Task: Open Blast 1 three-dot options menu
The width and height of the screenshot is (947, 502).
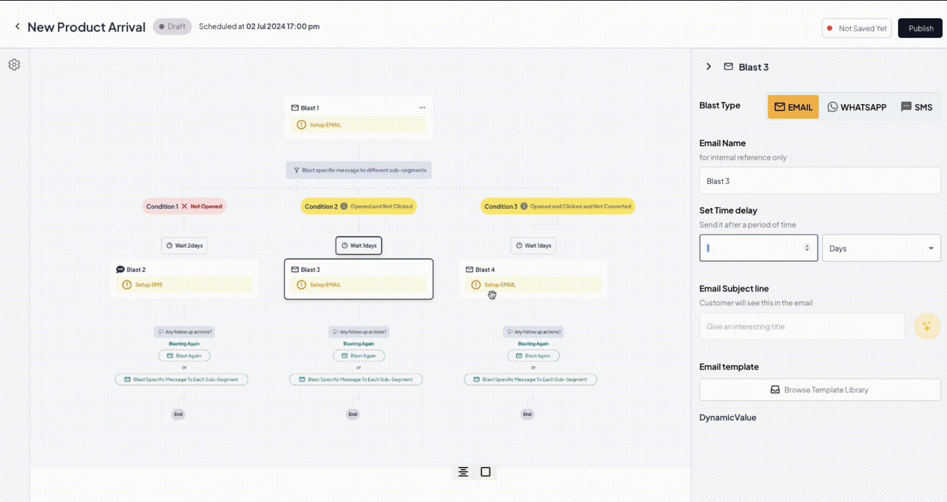Action: point(422,108)
